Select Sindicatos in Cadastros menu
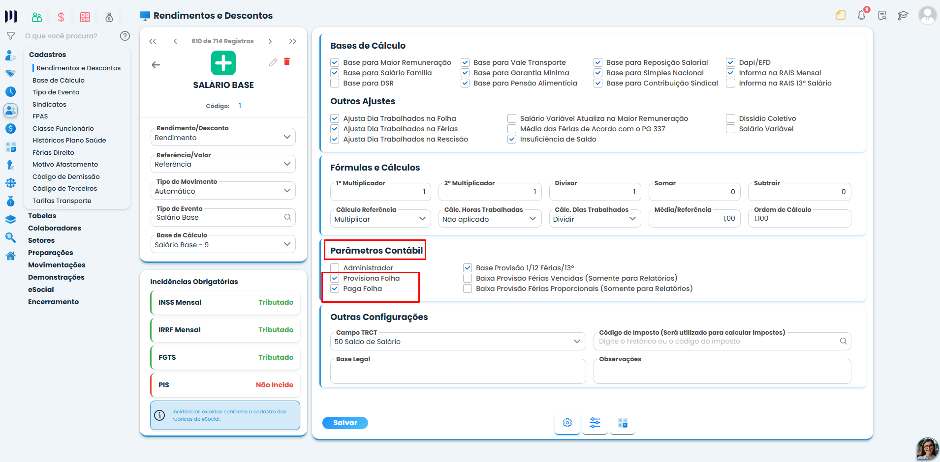This screenshot has width=940, height=462. tap(49, 104)
